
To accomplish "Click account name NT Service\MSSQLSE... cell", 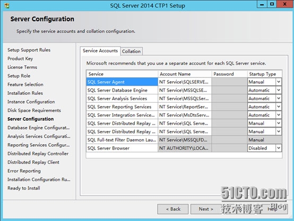I will (185, 90).
